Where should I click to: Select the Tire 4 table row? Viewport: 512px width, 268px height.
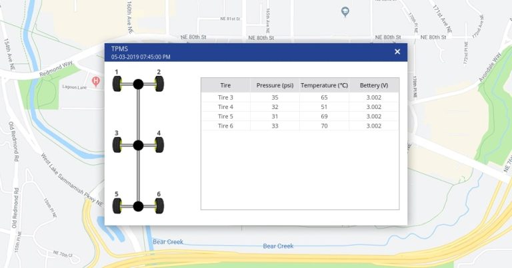(299, 106)
